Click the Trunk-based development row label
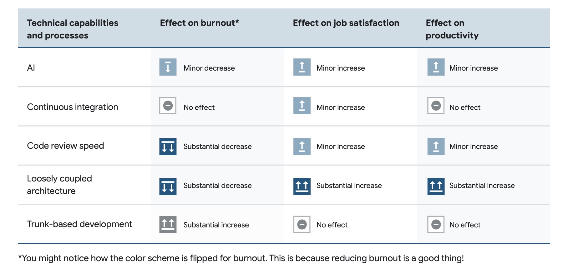The height and width of the screenshot is (273, 568). (79, 224)
